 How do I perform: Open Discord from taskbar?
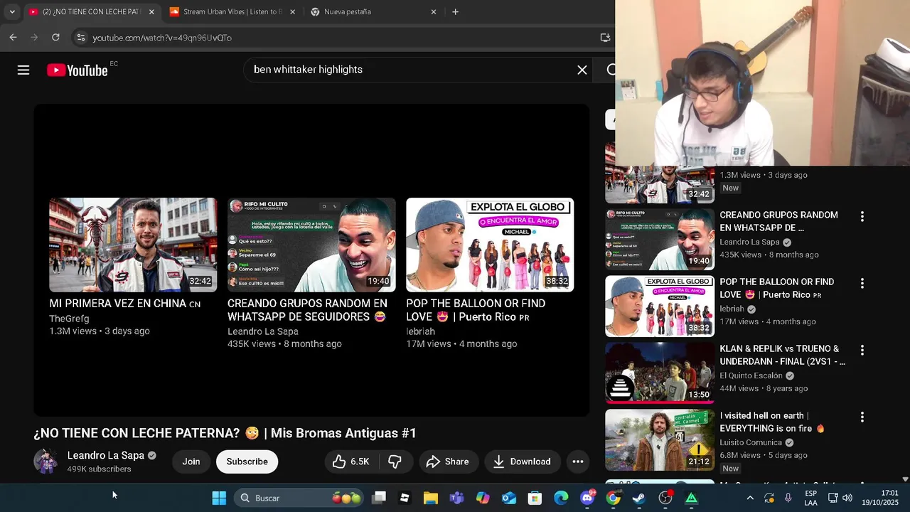(x=587, y=498)
